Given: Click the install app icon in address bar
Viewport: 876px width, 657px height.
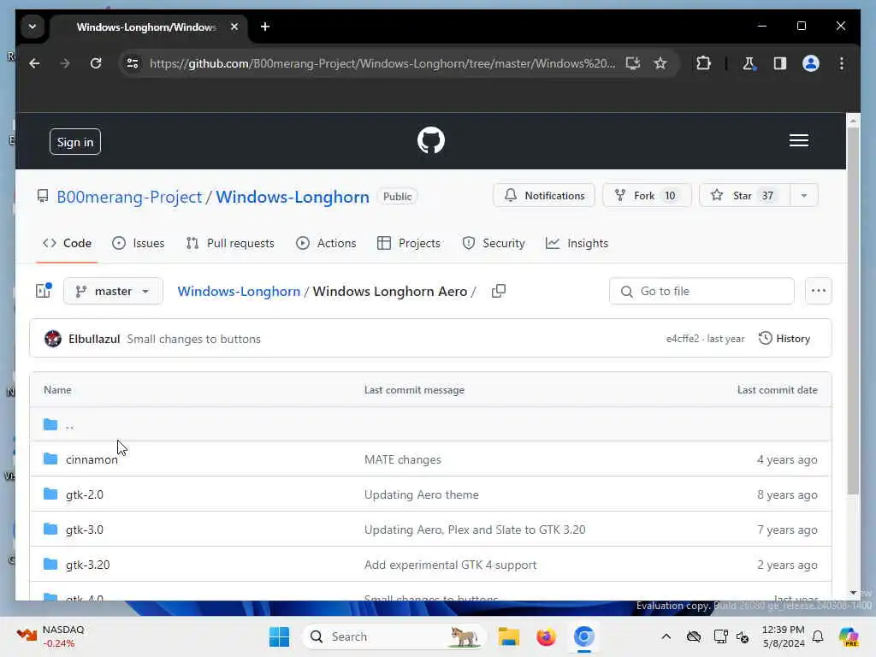Looking at the screenshot, I should tap(632, 63).
